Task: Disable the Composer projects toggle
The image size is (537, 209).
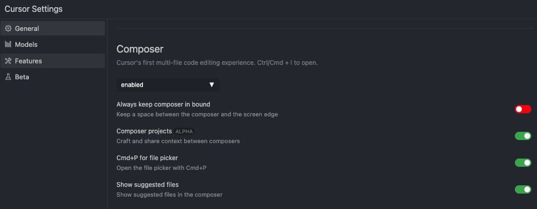Action: [523, 136]
